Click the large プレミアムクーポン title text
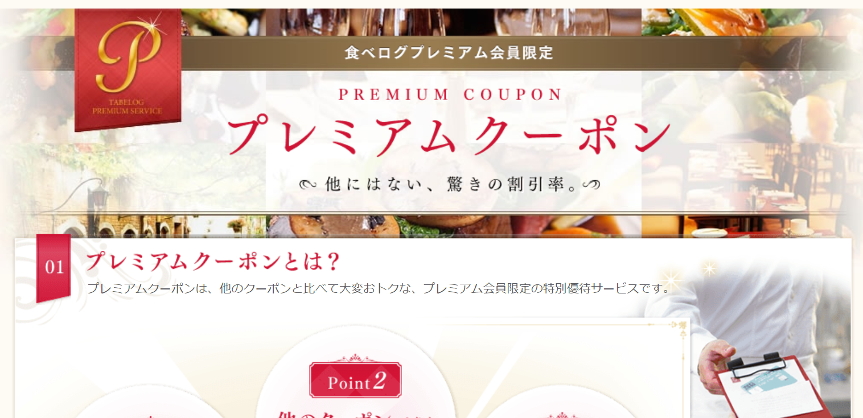 click(449, 135)
